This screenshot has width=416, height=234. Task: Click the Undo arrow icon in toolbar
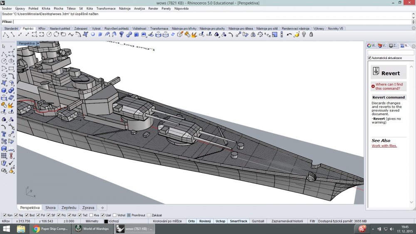click(x=289, y=34)
